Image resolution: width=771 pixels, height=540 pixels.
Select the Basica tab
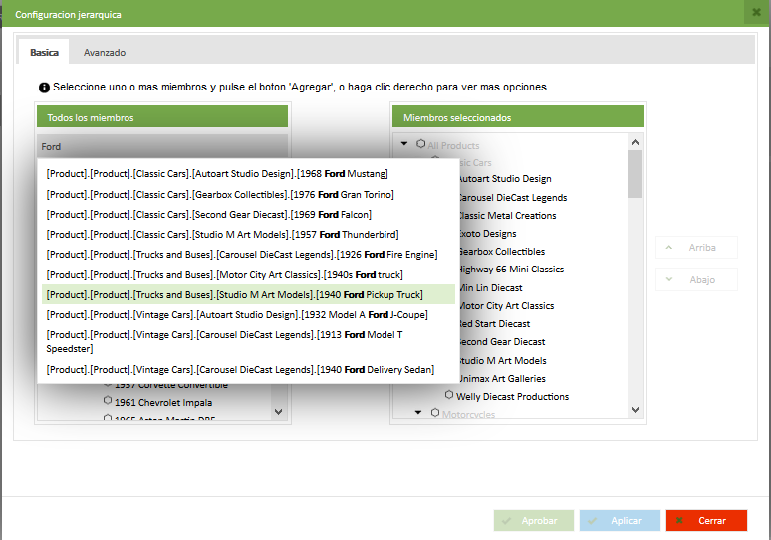coord(44,52)
